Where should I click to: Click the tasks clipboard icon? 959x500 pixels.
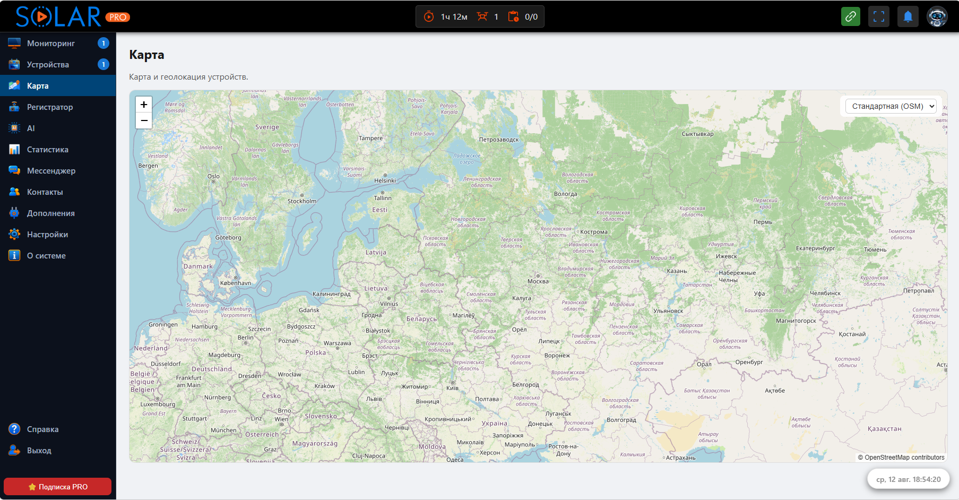(513, 16)
